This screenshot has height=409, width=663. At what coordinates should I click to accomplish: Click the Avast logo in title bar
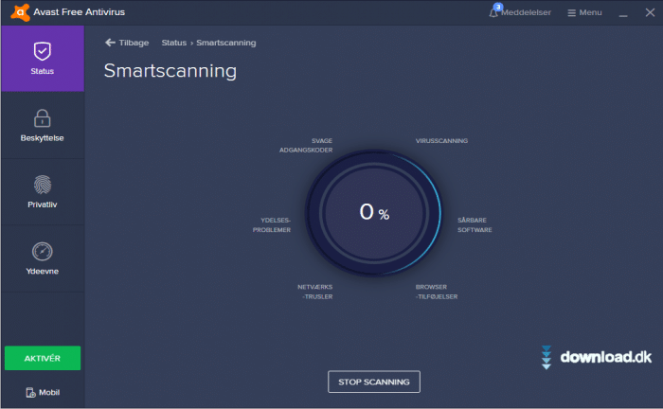tap(14, 12)
